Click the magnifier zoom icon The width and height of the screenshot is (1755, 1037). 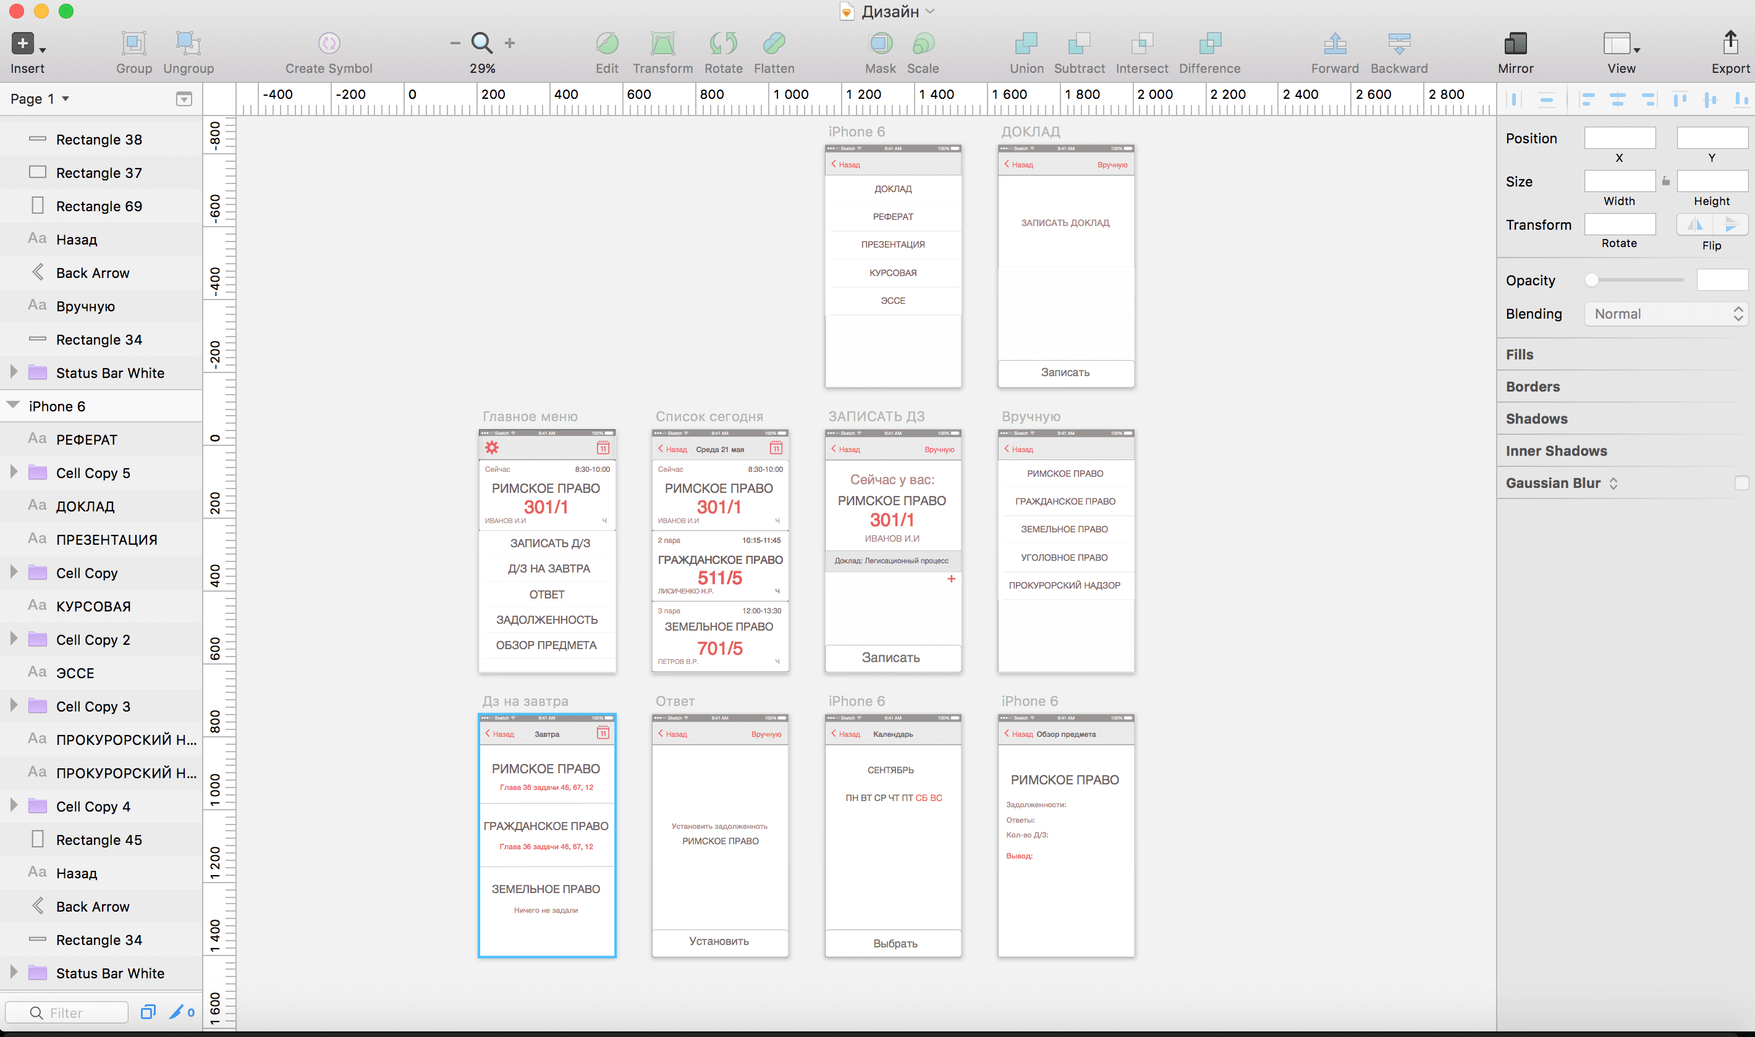coord(482,43)
